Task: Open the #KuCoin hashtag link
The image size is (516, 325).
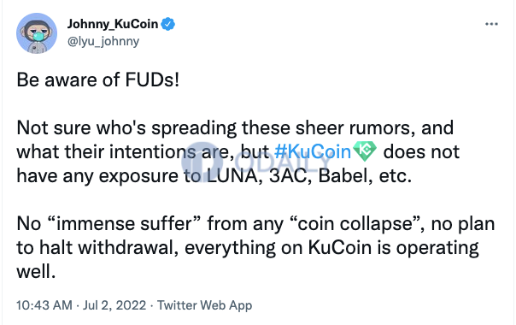Action: pos(313,152)
